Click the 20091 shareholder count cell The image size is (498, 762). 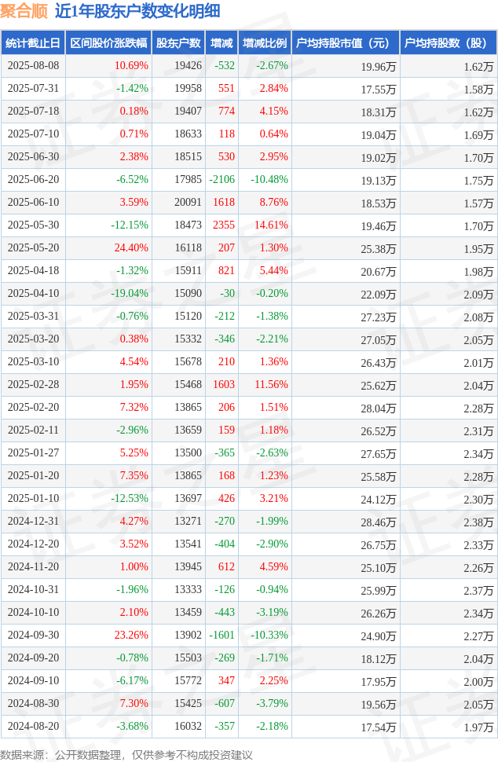point(188,202)
